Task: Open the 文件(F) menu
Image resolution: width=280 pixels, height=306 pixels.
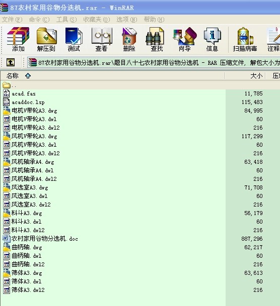Action: (x=12, y=20)
